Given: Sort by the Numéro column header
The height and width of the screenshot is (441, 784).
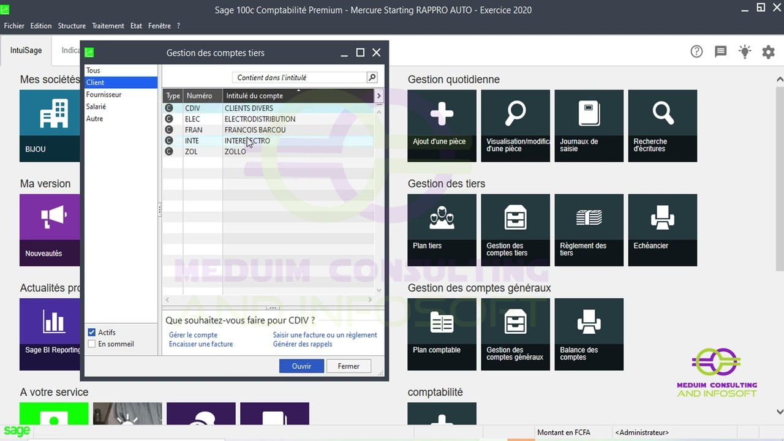Looking at the screenshot, I should pos(203,96).
